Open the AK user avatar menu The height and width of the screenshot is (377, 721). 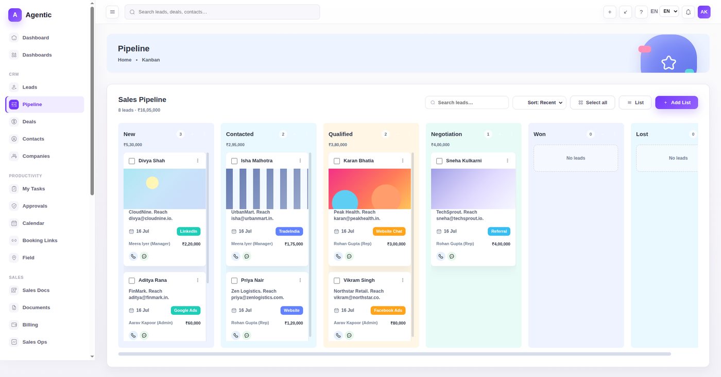pos(704,12)
